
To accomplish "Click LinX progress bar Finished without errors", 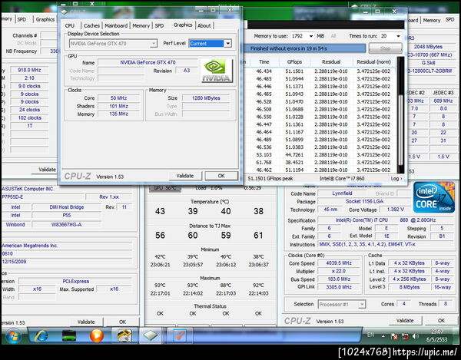I will [304, 48].
